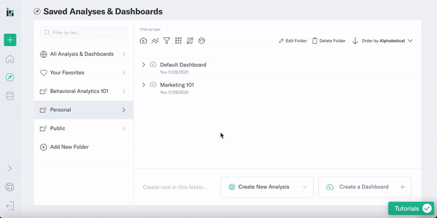437x218 pixels.
Task: Click the 'Create new in this folder...' text
Action: pos(175,187)
